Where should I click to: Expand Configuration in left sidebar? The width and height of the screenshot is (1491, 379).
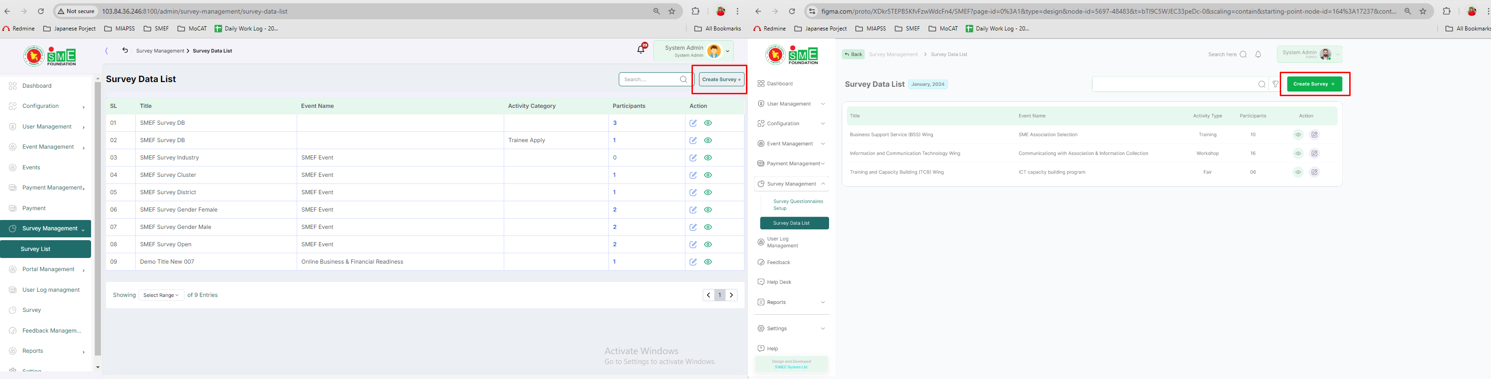pyautogui.click(x=84, y=107)
